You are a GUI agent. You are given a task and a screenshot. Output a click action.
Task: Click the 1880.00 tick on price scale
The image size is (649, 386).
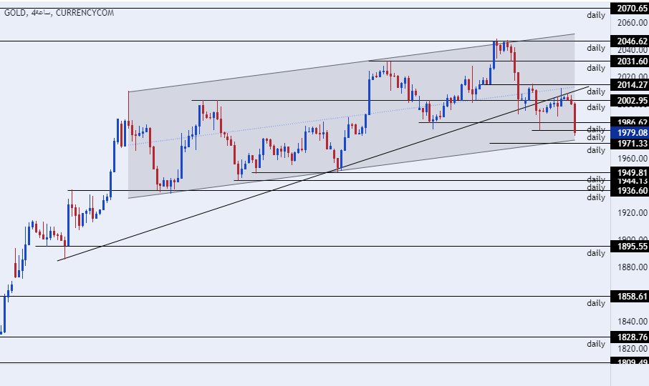(x=628, y=267)
